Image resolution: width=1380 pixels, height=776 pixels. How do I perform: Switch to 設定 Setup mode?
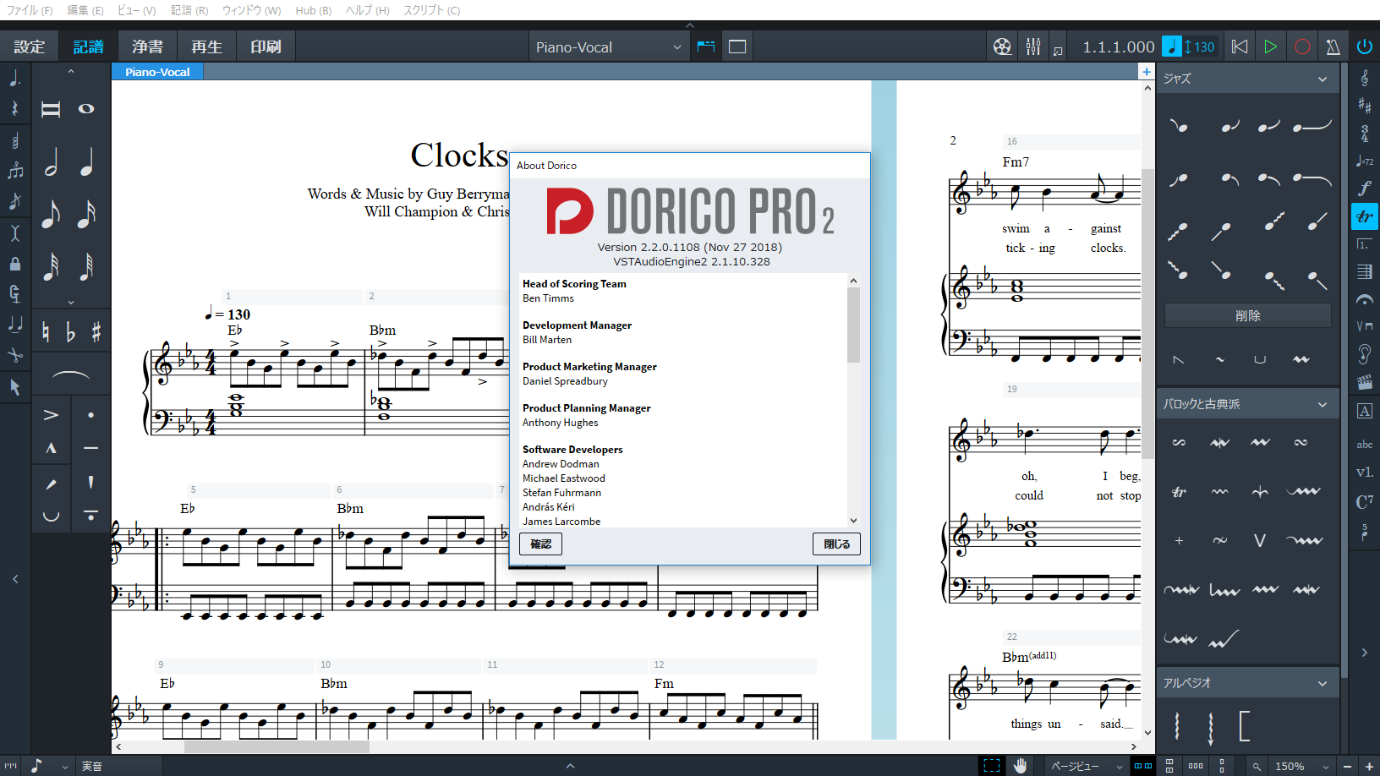(x=29, y=47)
